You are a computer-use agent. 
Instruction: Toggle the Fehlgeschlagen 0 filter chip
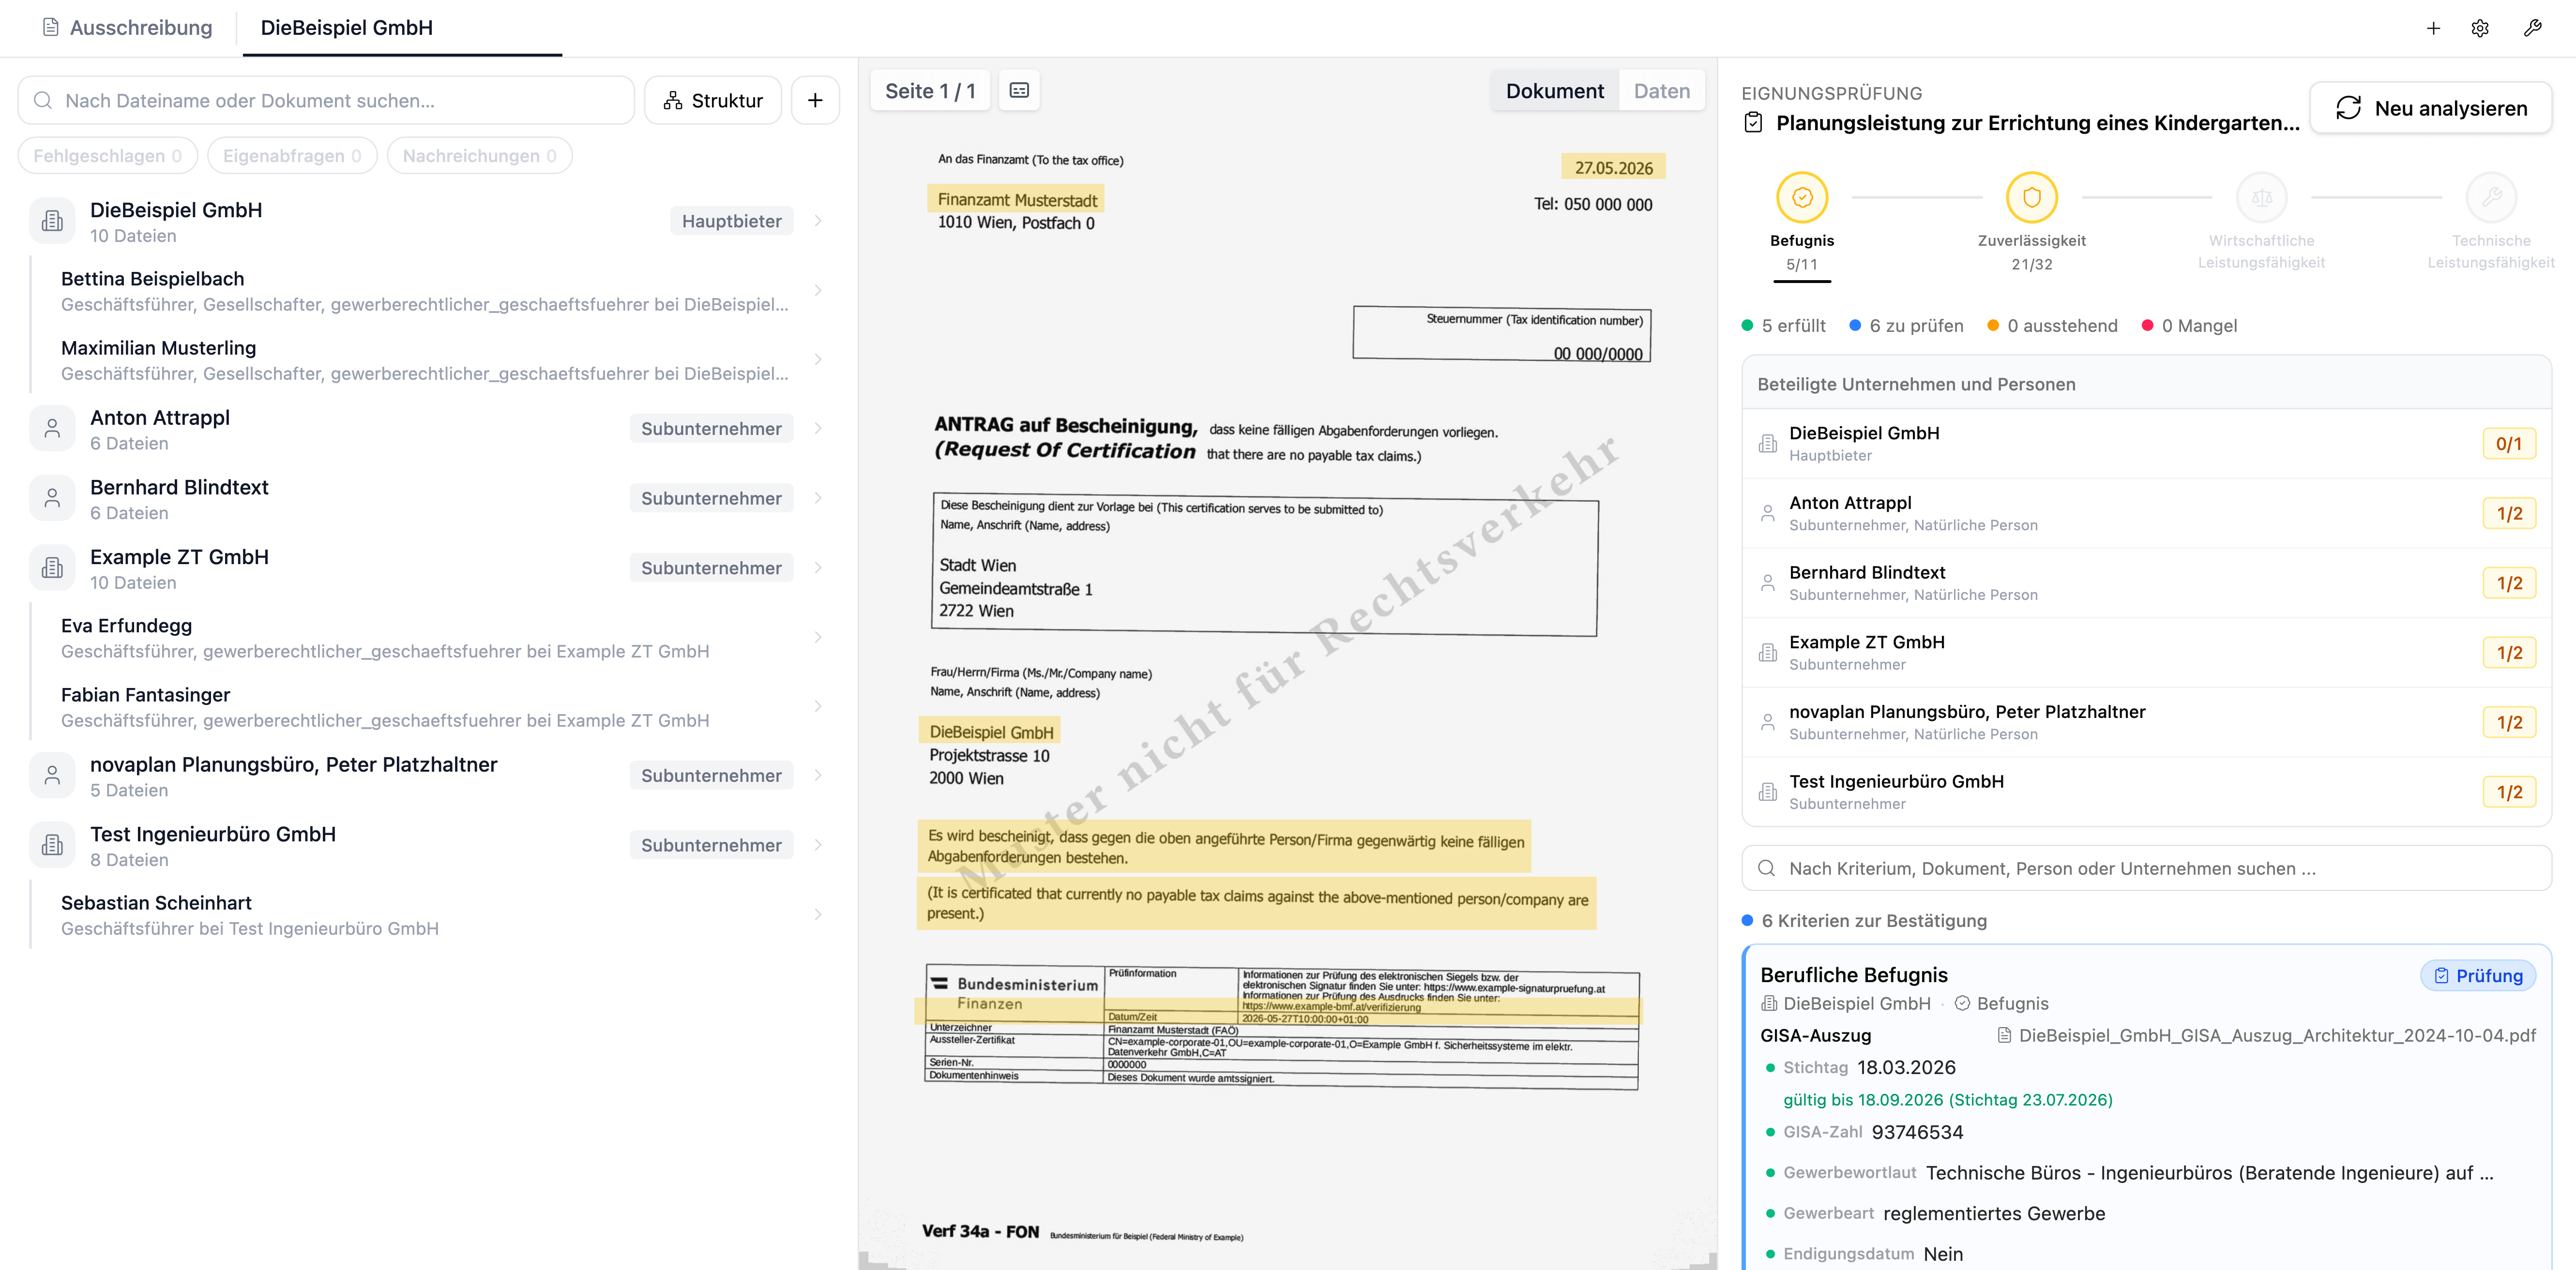point(108,156)
